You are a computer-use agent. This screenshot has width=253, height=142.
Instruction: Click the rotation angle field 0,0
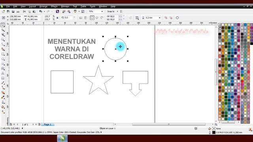click(x=68, y=17)
